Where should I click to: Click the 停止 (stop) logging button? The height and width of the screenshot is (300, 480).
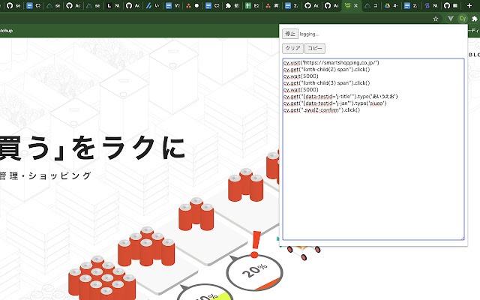pos(290,34)
